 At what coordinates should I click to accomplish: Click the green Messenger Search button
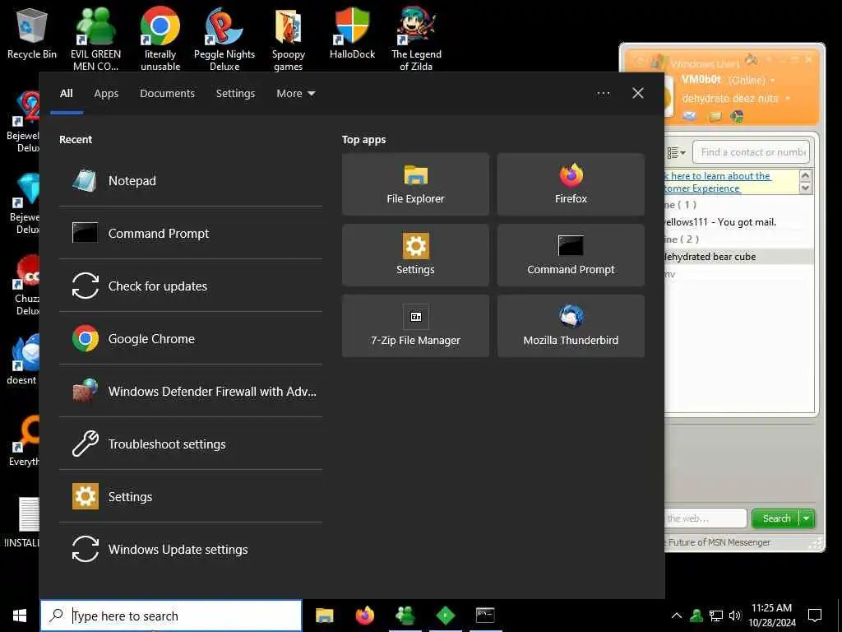tap(776, 518)
